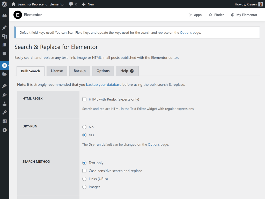This screenshot has height=199, width=265.
Task: Switch to the Options tab
Action: (x=103, y=71)
